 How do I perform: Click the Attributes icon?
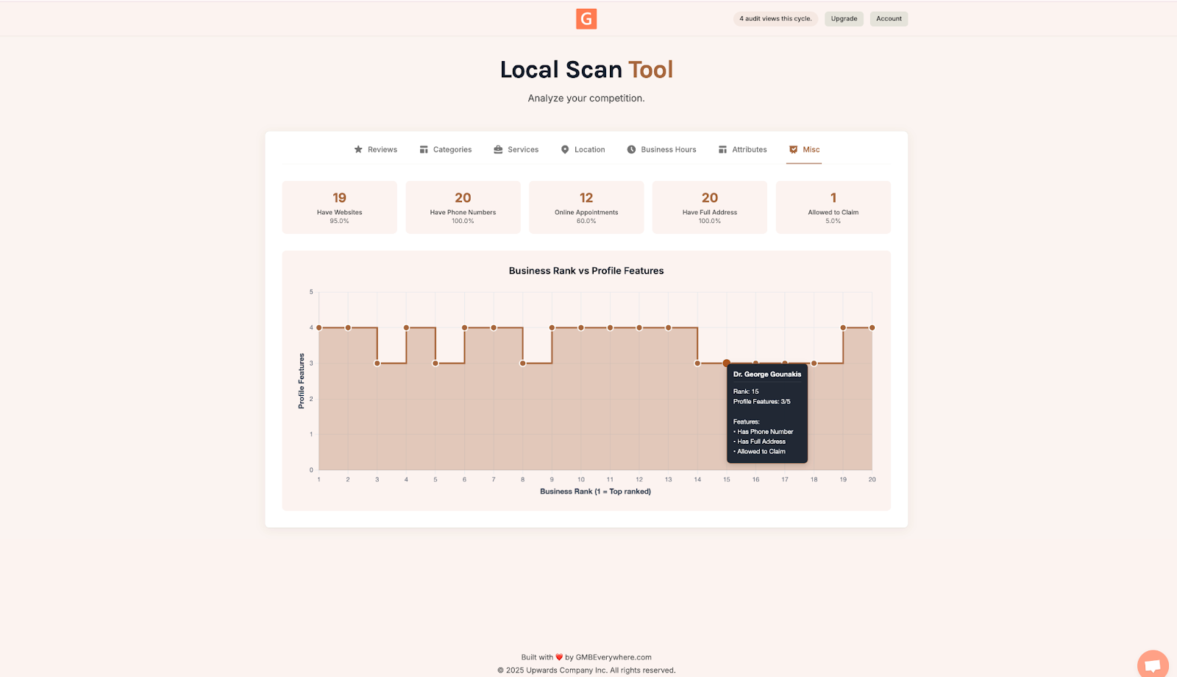pos(722,149)
